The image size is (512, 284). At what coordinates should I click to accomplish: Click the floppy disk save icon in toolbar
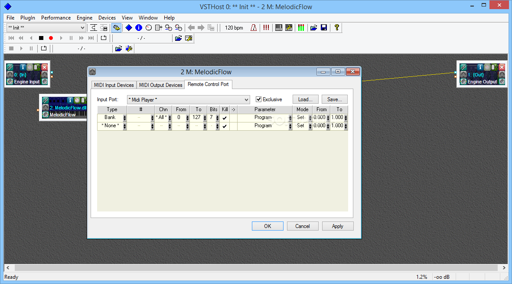[324, 28]
